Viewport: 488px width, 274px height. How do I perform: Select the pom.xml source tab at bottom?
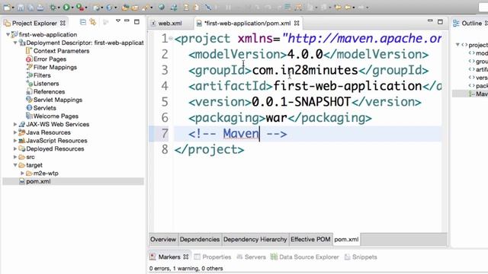coord(346,240)
